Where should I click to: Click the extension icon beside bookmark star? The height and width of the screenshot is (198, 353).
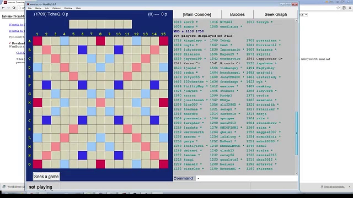point(344,8)
